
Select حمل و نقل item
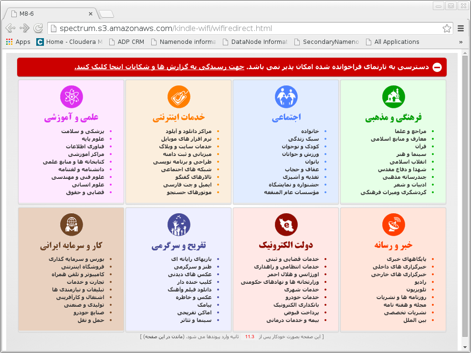coord(91,320)
